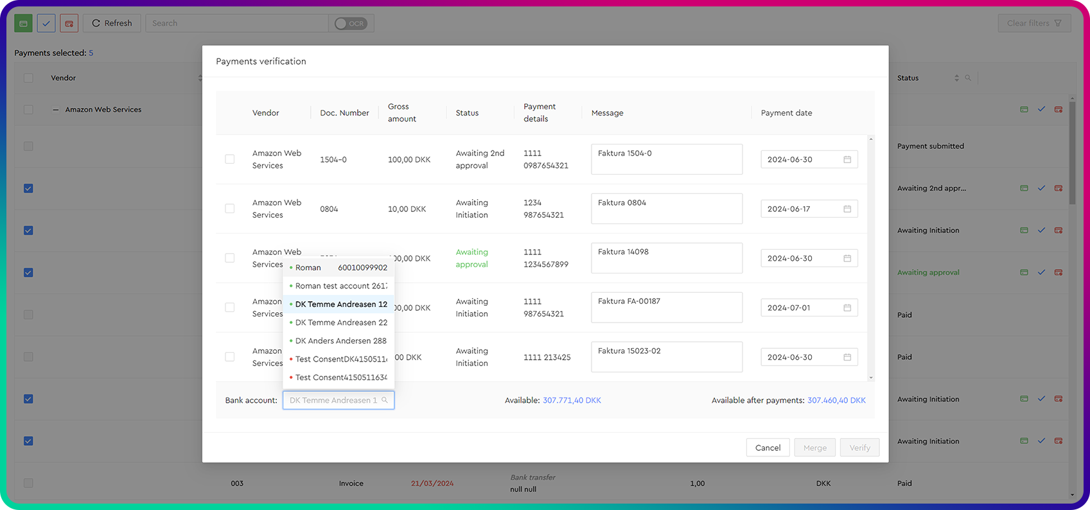Select Roman test account option
1090x510 pixels.
click(338, 286)
